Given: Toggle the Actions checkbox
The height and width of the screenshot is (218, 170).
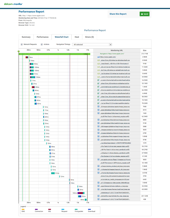Looking at the screenshot, I should 42,44.
